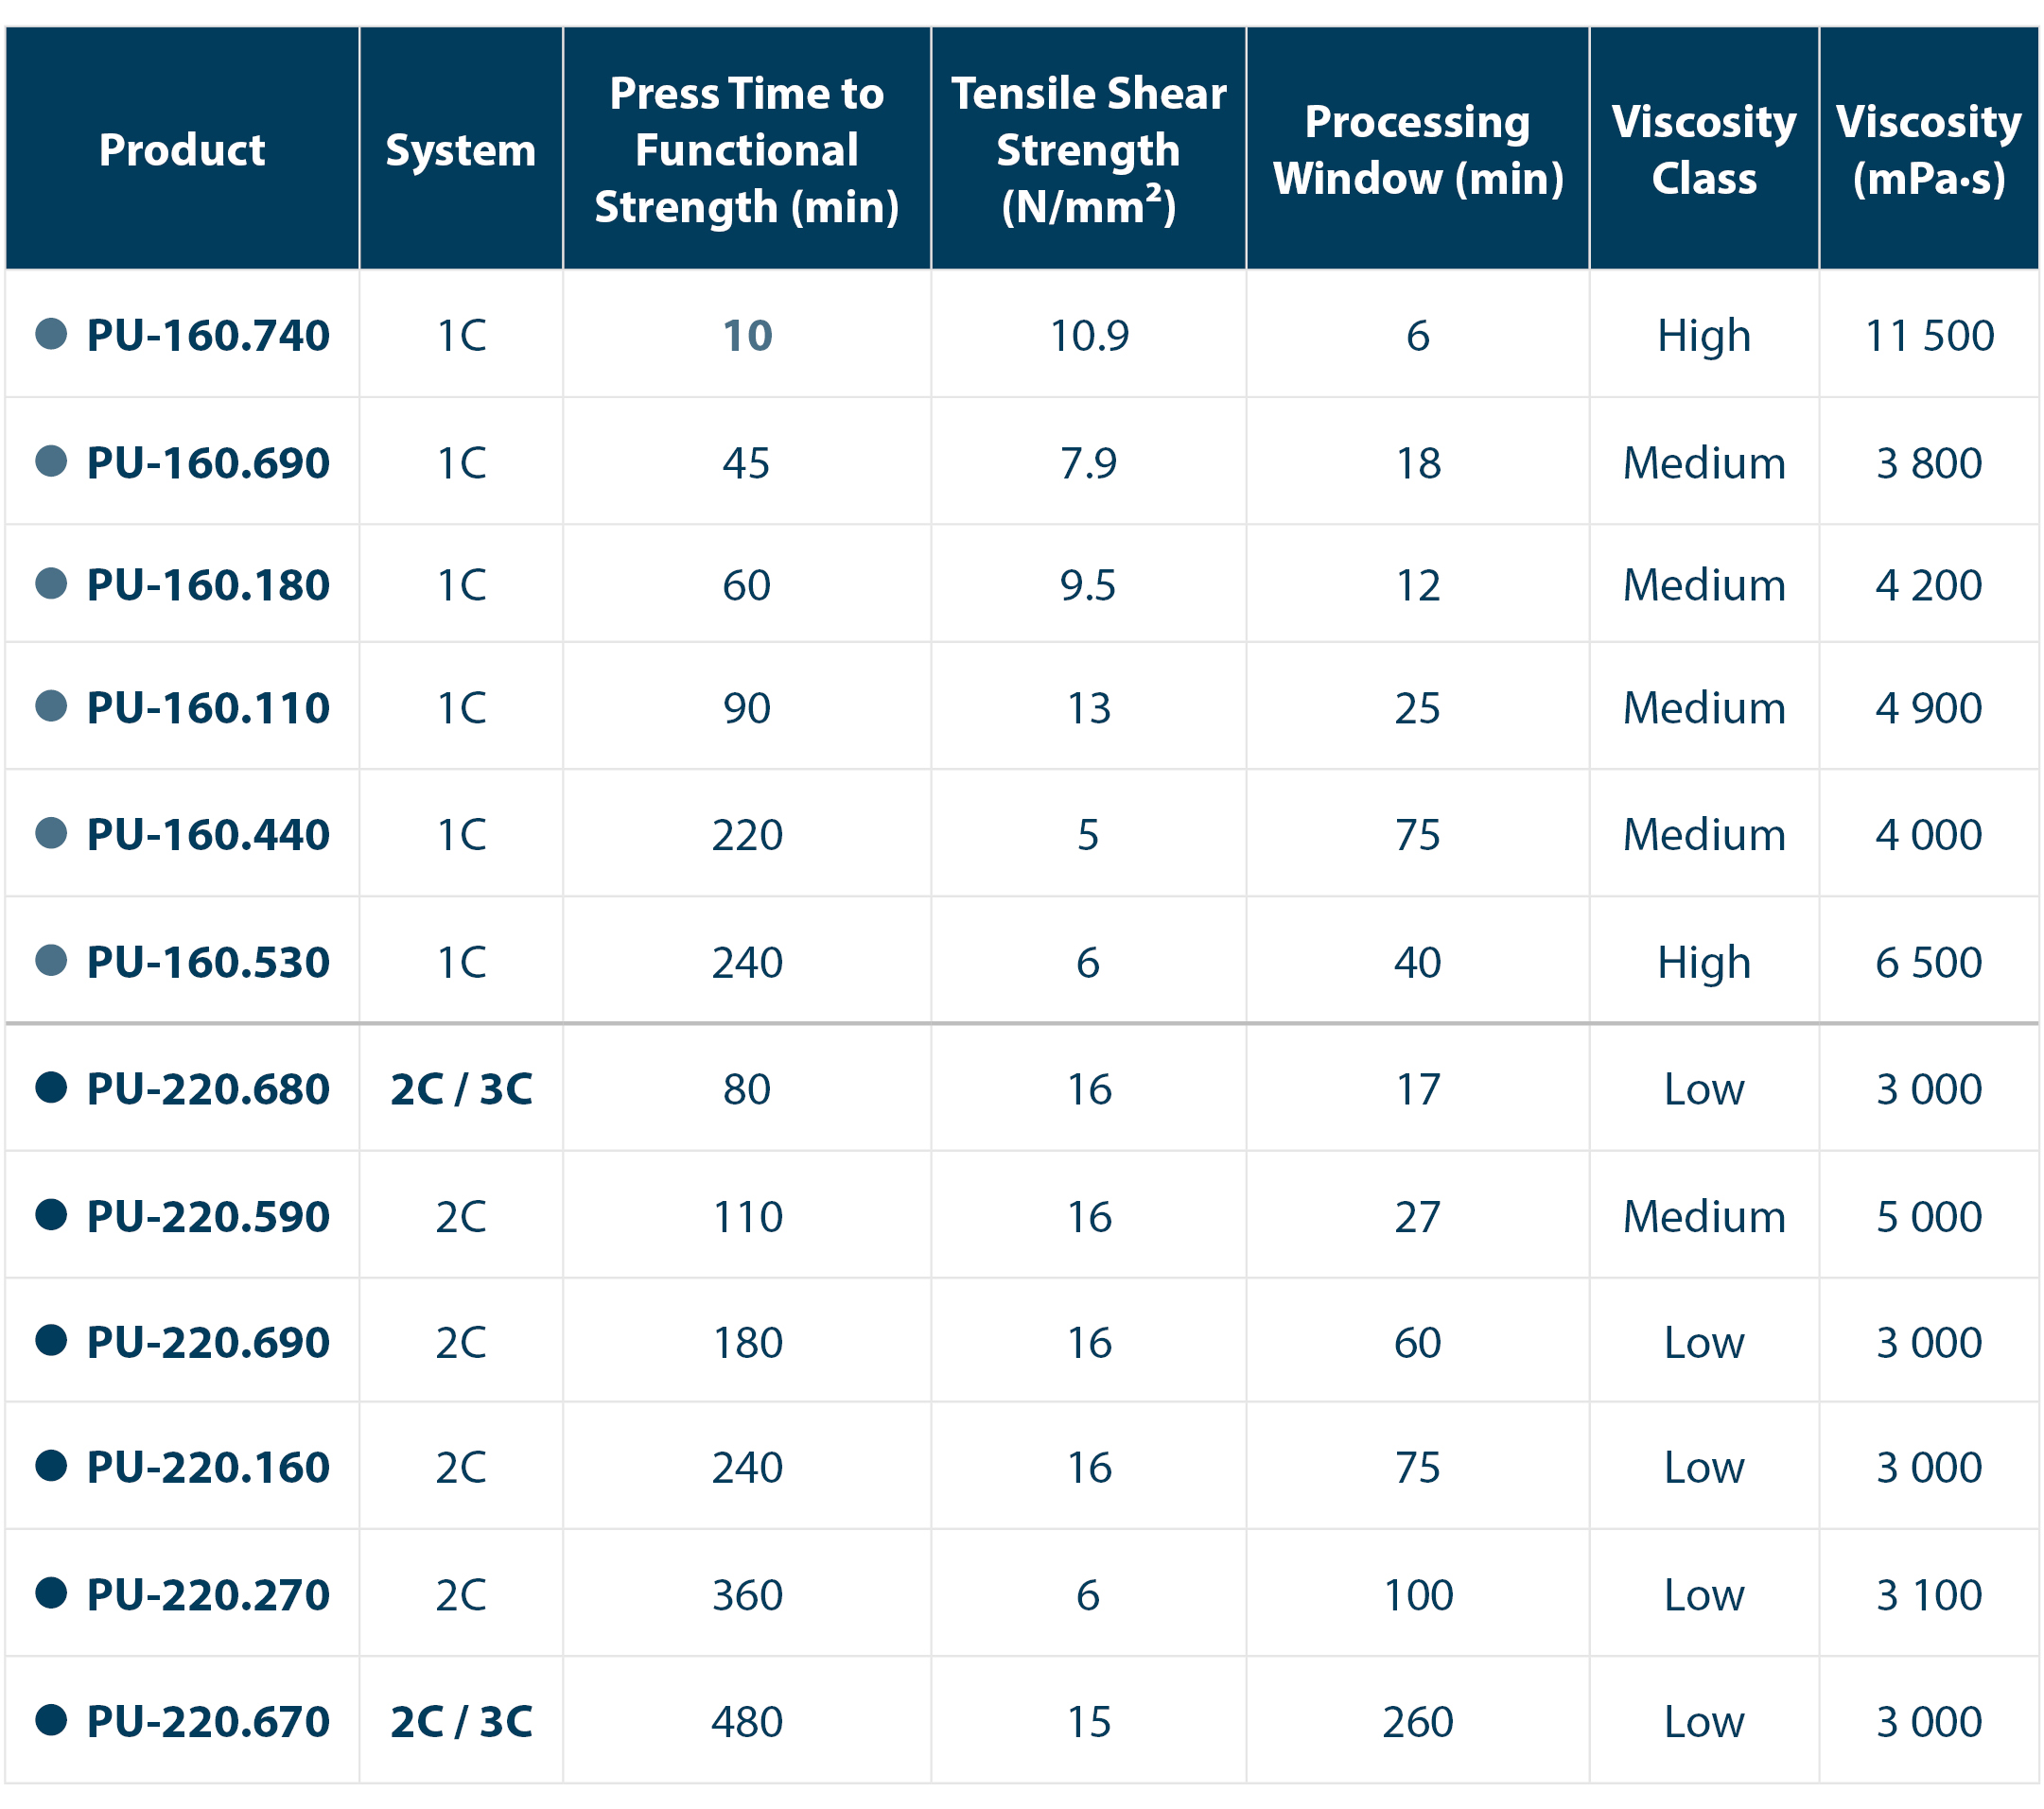Click press time value 480
Viewport: 2044px width, 1809px height.
pos(747,1722)
